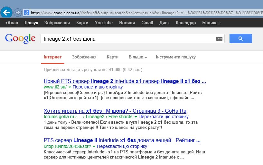
Task: Click the Google favicon in address bar
Action: pos(27,13)
